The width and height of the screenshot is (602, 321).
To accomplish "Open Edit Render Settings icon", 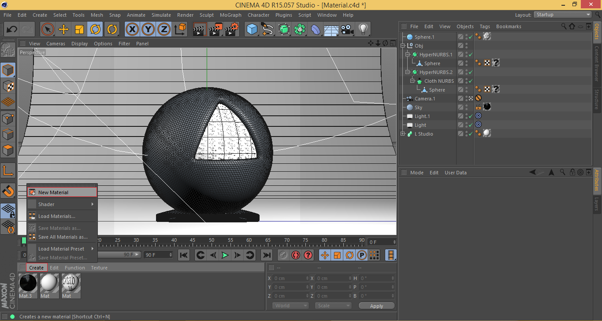I will (x=232, y=30).
